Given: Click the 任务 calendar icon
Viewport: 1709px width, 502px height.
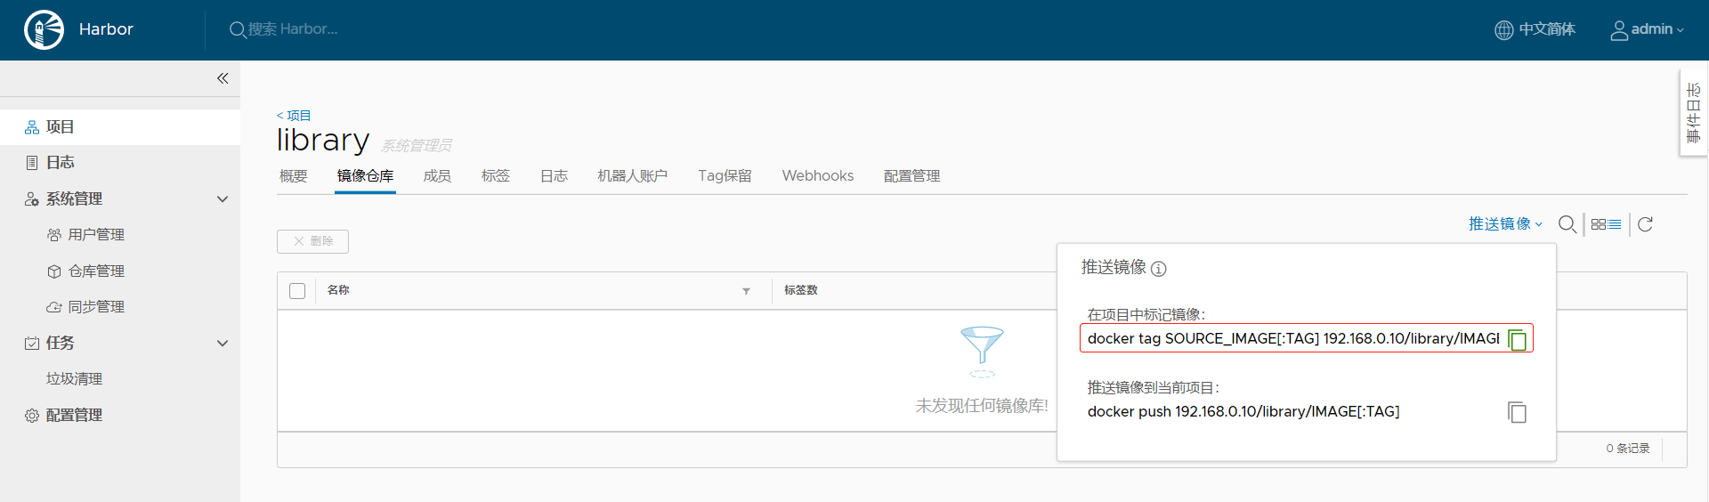Looking at the screenshot, I should (32, 344).
